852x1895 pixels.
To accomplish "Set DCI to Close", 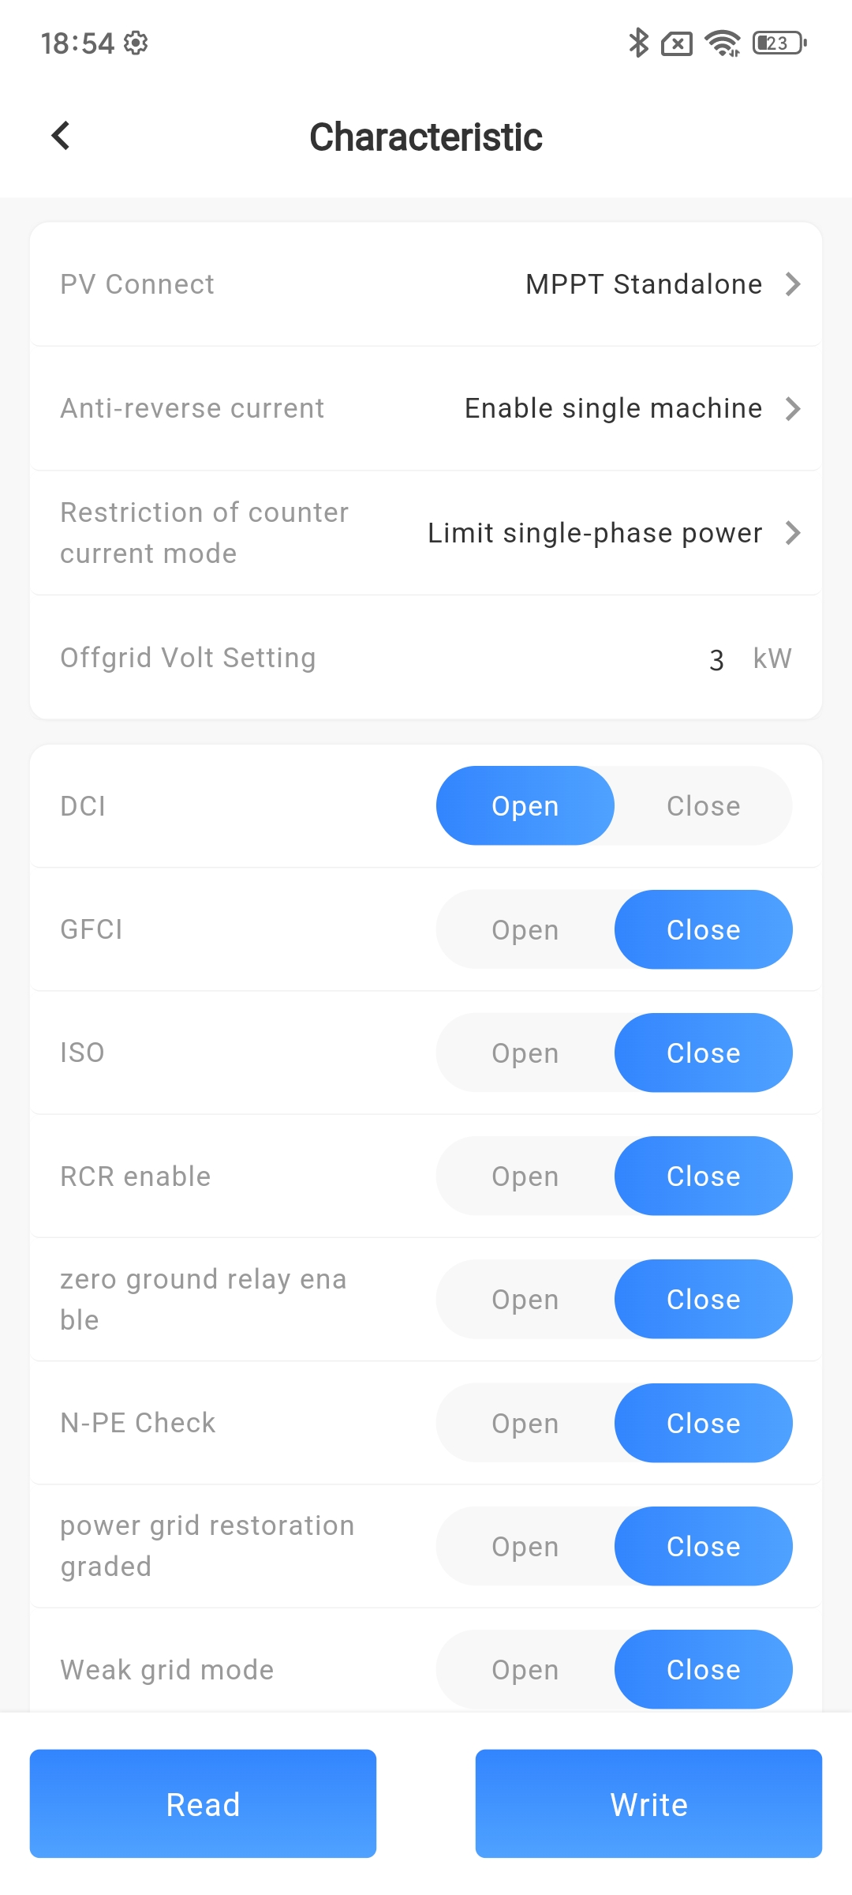I will point(703,806).
